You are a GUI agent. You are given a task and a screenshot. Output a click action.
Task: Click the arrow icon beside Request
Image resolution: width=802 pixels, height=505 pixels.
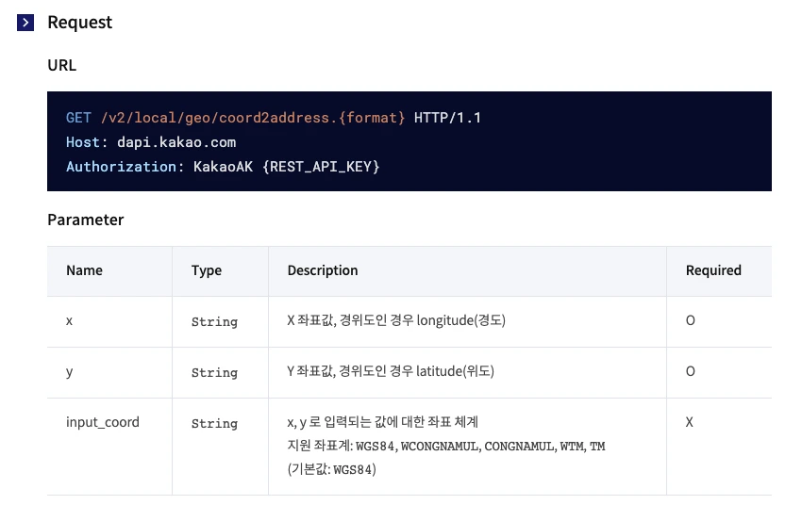click(25, 23)
